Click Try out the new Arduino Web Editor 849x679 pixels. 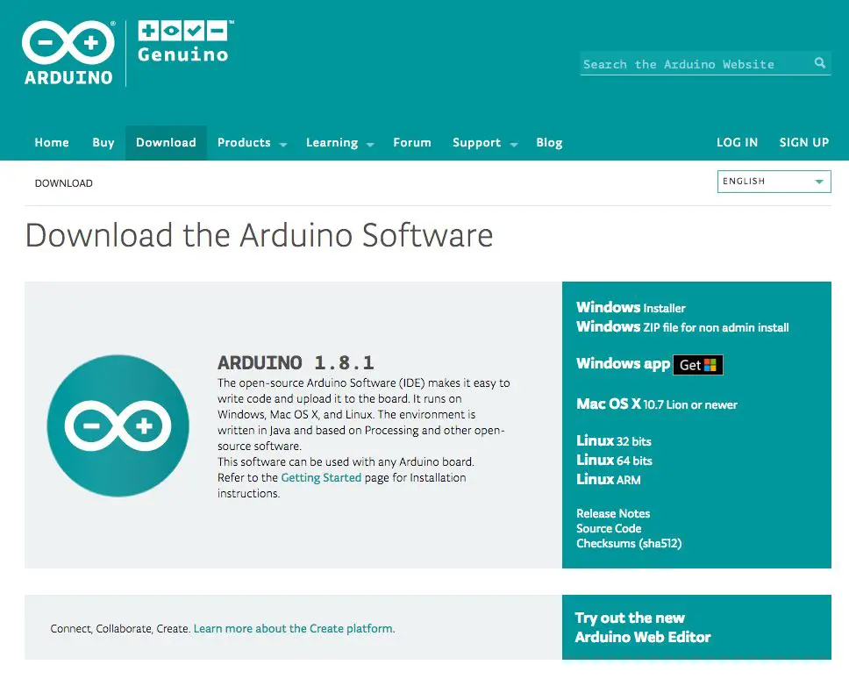pos(696,627)
